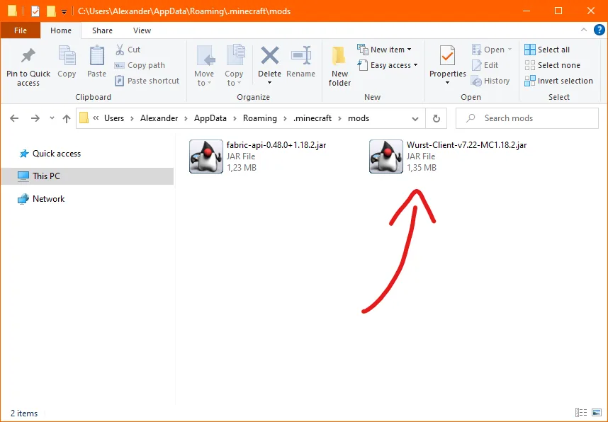Click the Paste shortcut icon
608x422 pixels.
[120, 81]
